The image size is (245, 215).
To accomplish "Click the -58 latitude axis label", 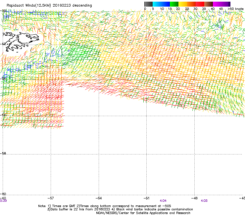I will pyautogui.click(x=3, y=153).
